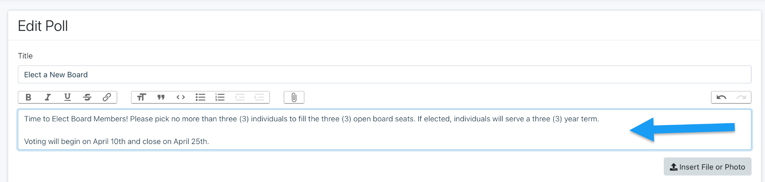Click the 'Voting will begin on April 10th' line

coord(116,141)
